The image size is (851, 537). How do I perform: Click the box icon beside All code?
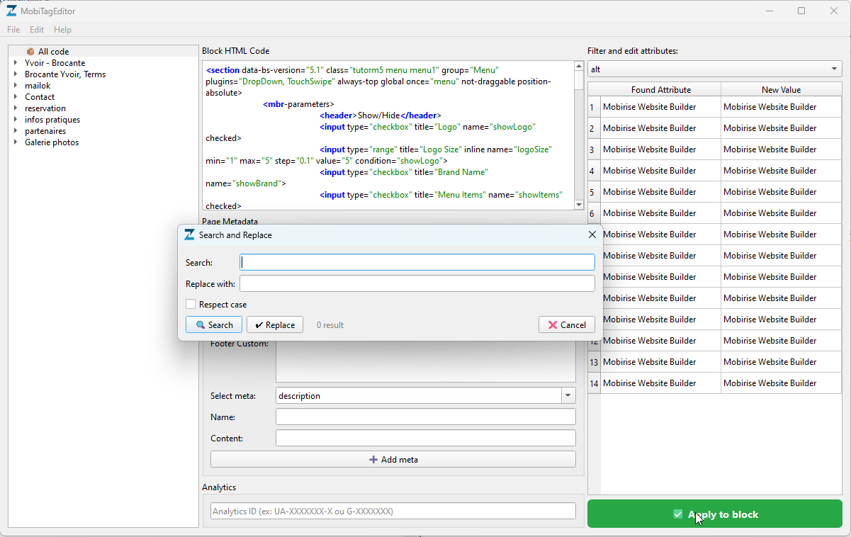[30, 52]
